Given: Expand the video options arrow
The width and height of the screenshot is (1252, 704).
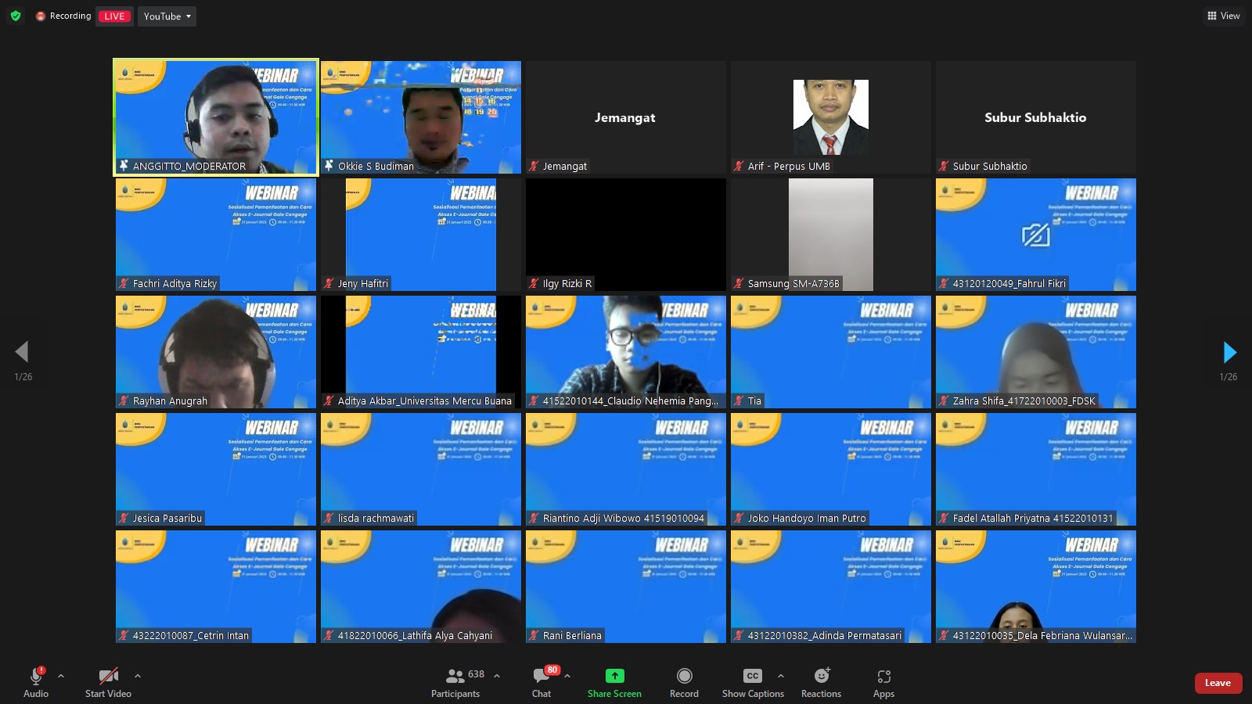Looking at the screenshot, I should tap(138, 676).
